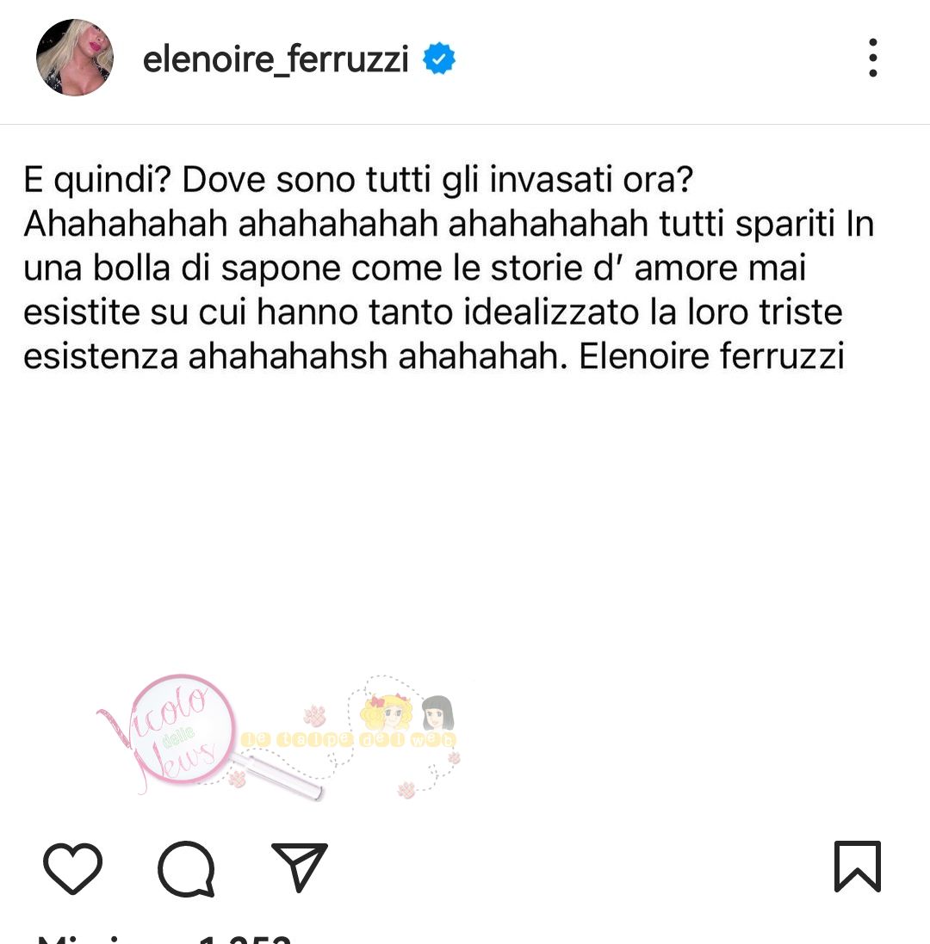This screenshot has width=930, height=944.
Task: Select the blonde cartoon girl in the watermark
Action: pyautogui.click(x=387, y=712)
